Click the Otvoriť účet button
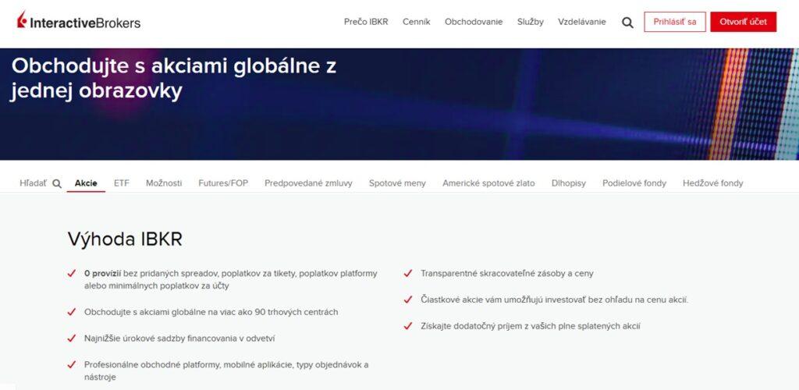Screen dimensions: 799x390 (x=744, y=22)
